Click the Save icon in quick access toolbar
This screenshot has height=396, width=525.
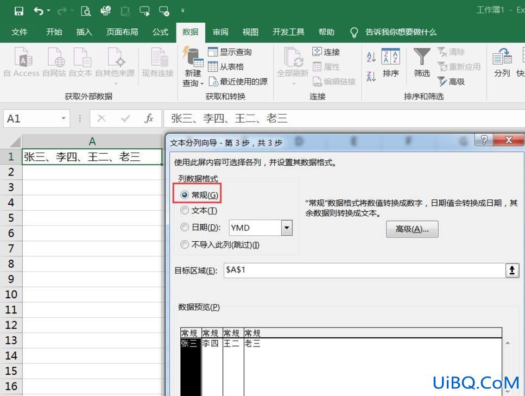click(19, 11)
